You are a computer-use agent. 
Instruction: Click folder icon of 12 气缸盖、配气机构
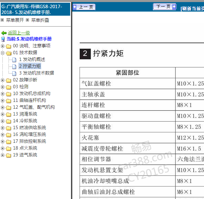point(9,107)
